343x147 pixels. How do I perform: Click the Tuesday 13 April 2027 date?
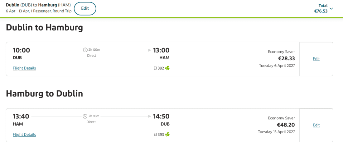[276, 132]
